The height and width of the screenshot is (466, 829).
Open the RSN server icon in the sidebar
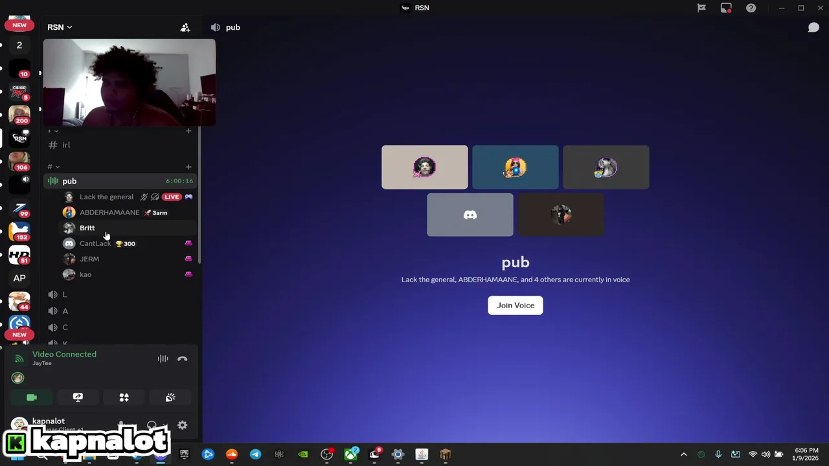point(19,138)
